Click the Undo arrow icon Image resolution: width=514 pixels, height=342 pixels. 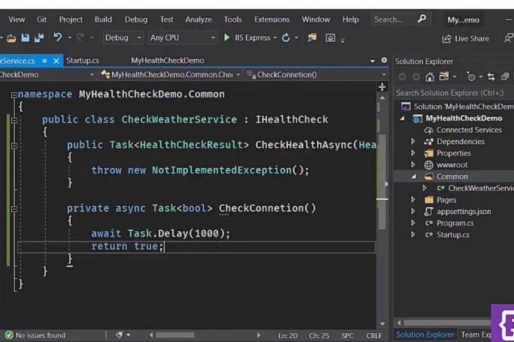point(57,38)
